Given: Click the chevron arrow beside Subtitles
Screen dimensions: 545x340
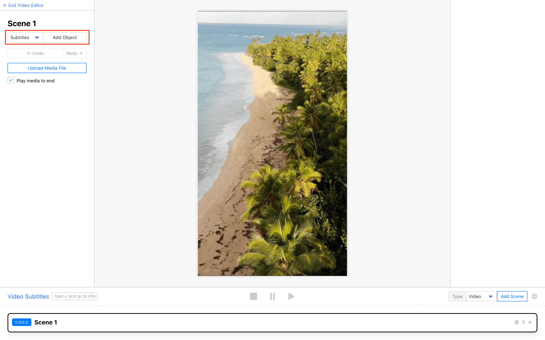Looking at the screenshot, I should [37, 38].
